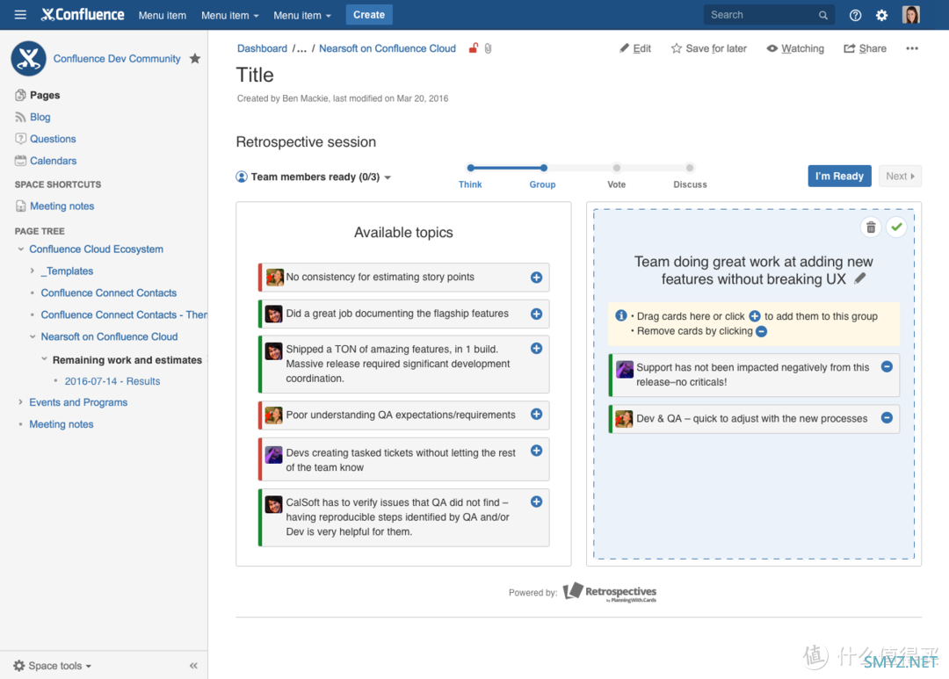Confirm the group with the green checkmark

[x=896, y=228]
